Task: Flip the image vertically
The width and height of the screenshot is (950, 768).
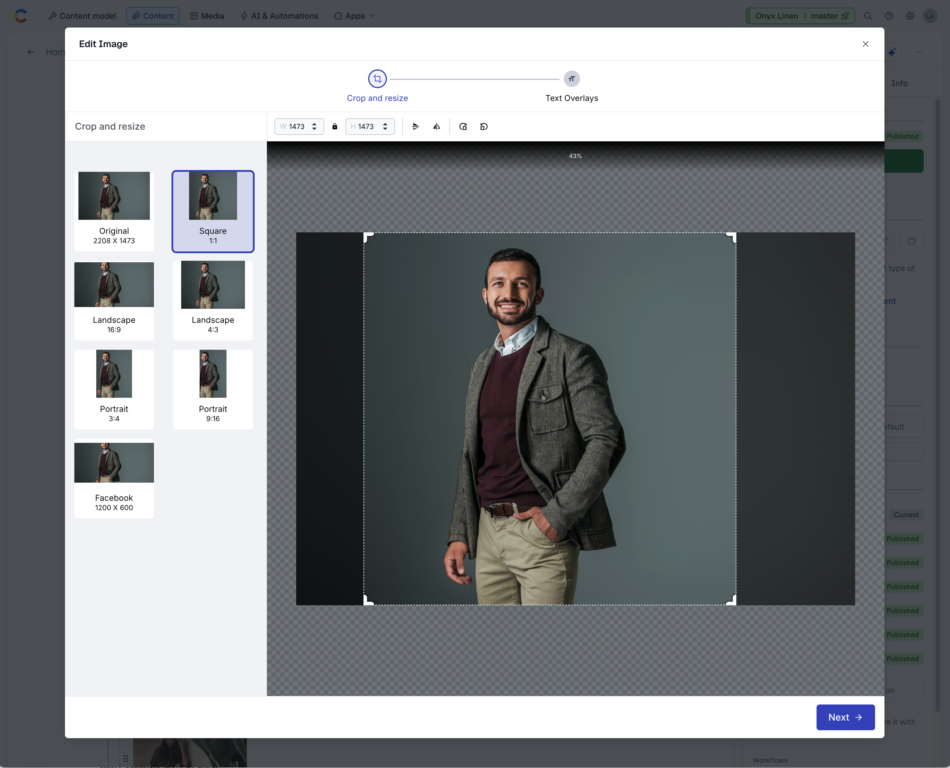Action: [x=415, y=126]
